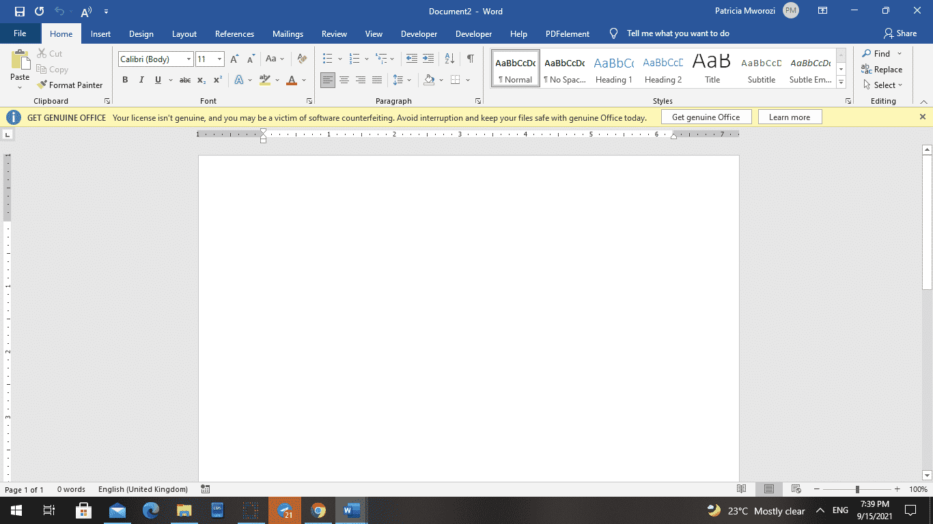Viewport: 933px width, 524px height.
Task: Click Learn more in the license banner
Action: pyautogui.click(x=790, y=117)
